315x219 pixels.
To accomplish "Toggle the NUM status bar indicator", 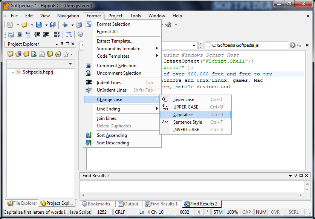I will (261, 212).
